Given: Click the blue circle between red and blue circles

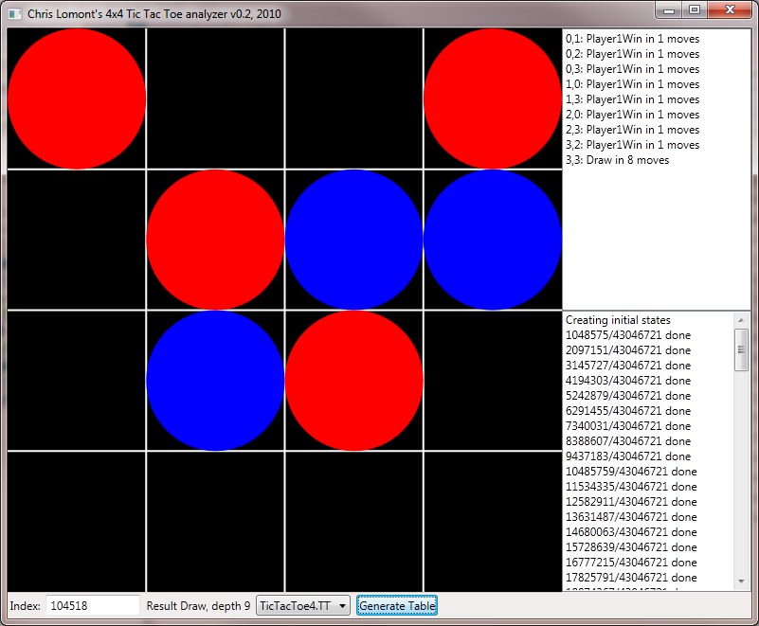Looking at the screenshot, I should click(x=354, y=240).
